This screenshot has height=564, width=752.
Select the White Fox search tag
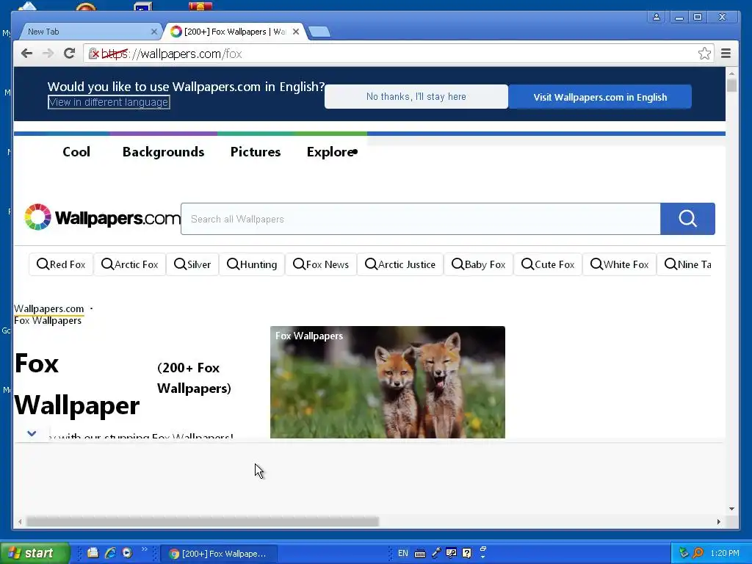point(619,264)
